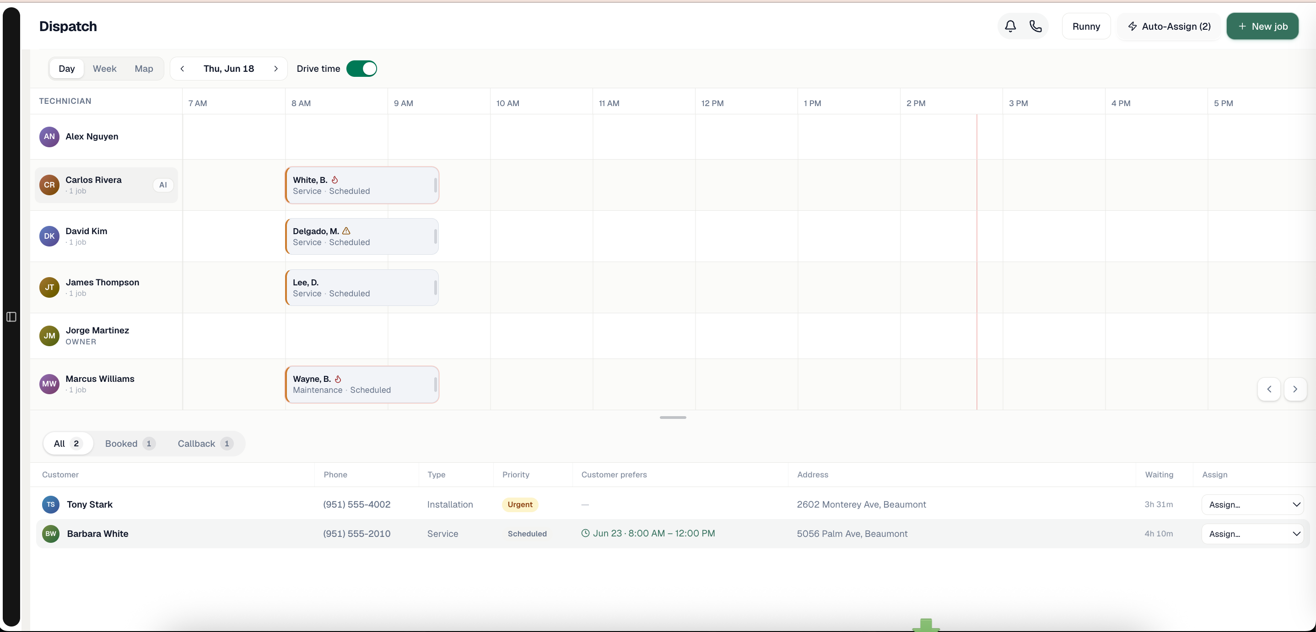The height and width of the screenshot is (632, 1316).
Task: Click the clock icon beside Jun 23 preference
Action: [585, 533]
